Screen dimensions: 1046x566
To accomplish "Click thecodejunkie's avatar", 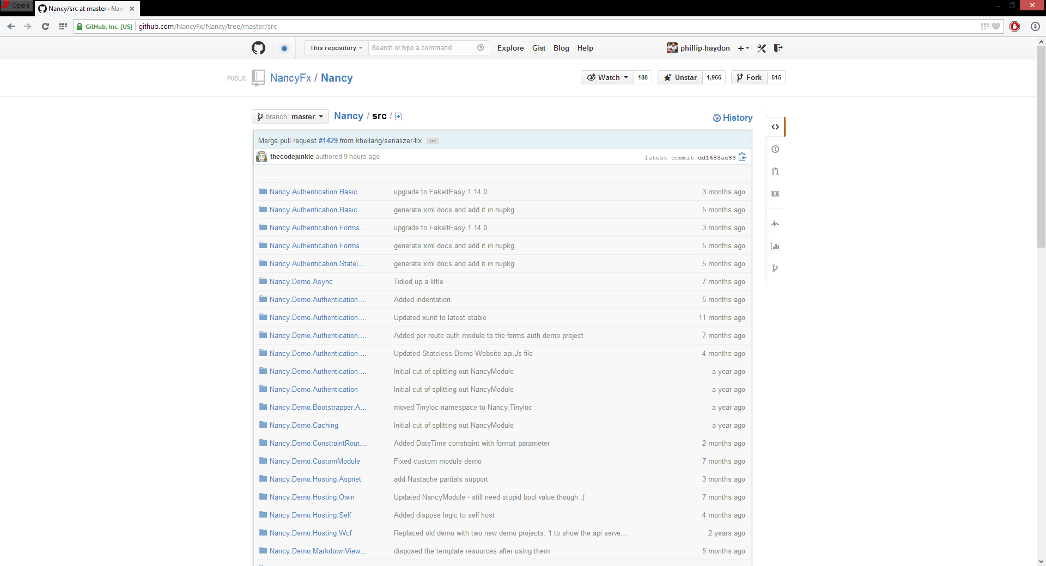I will (x=261, y=157).
